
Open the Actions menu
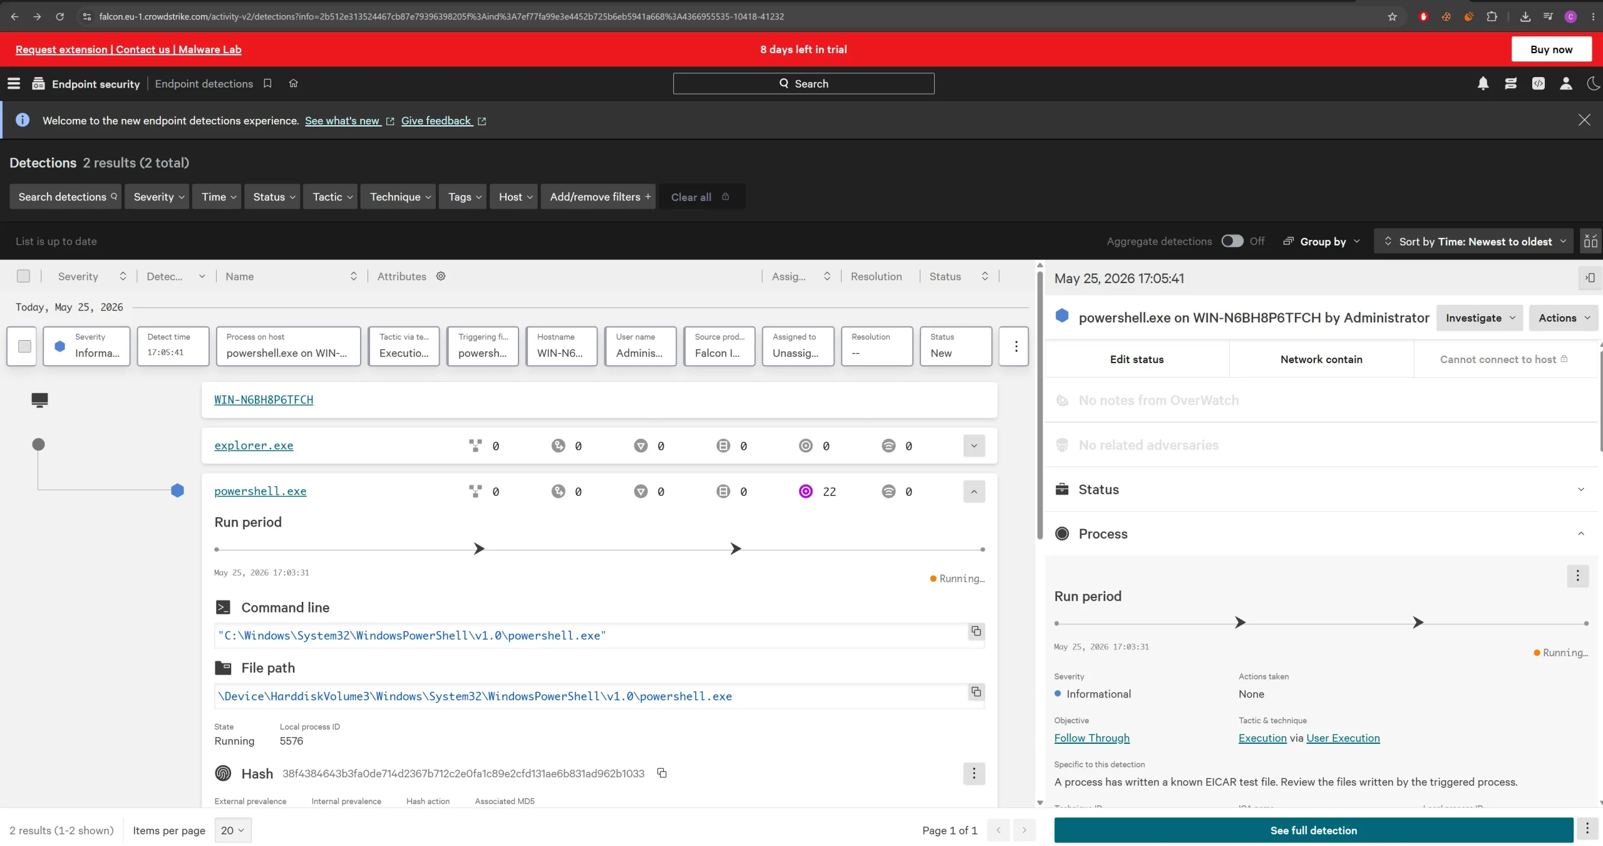point(1564,317)
